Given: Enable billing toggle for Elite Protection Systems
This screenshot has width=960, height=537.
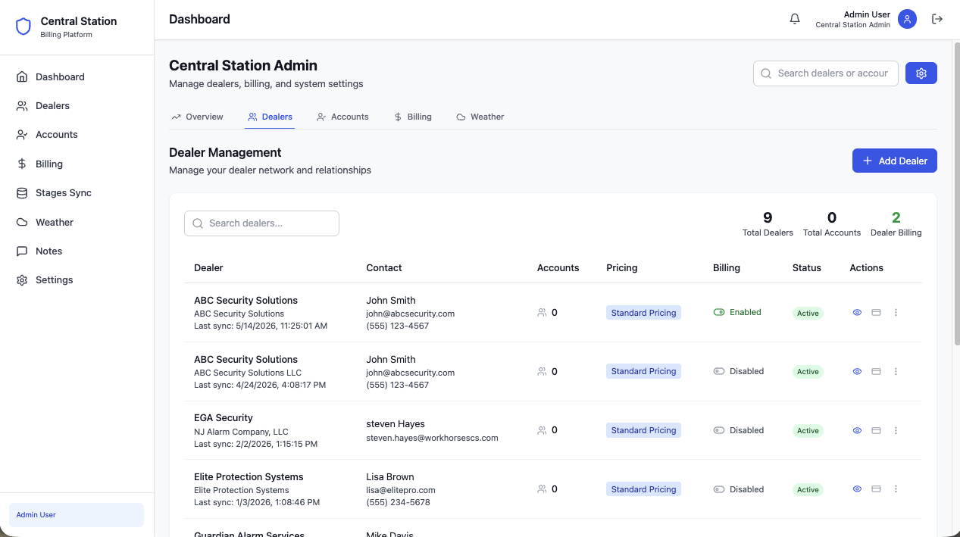Looking at the screenshot, I should pyautogui.click(x=719, y=489).
